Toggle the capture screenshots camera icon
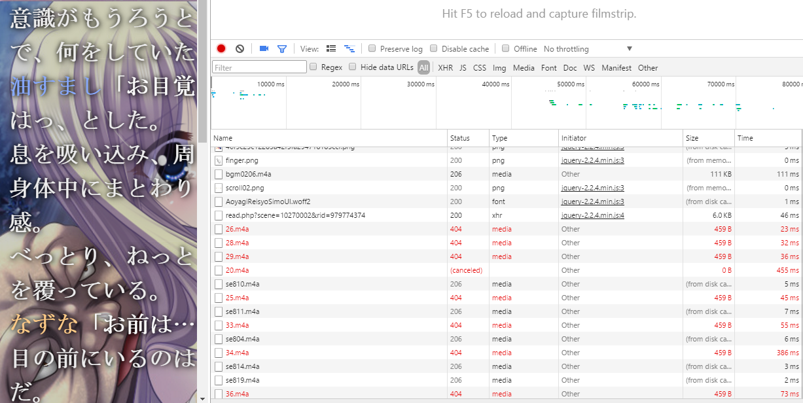The width and height of the screenshot is (803, 403). tap(264, 48)
